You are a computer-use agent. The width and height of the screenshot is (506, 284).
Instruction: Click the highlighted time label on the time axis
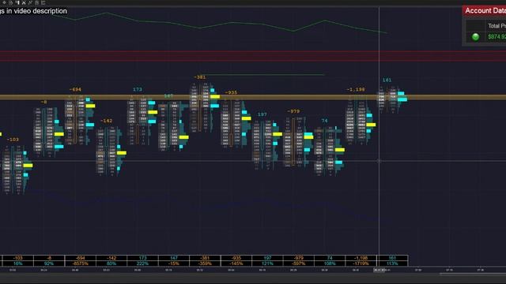click(x=379, y=270)
